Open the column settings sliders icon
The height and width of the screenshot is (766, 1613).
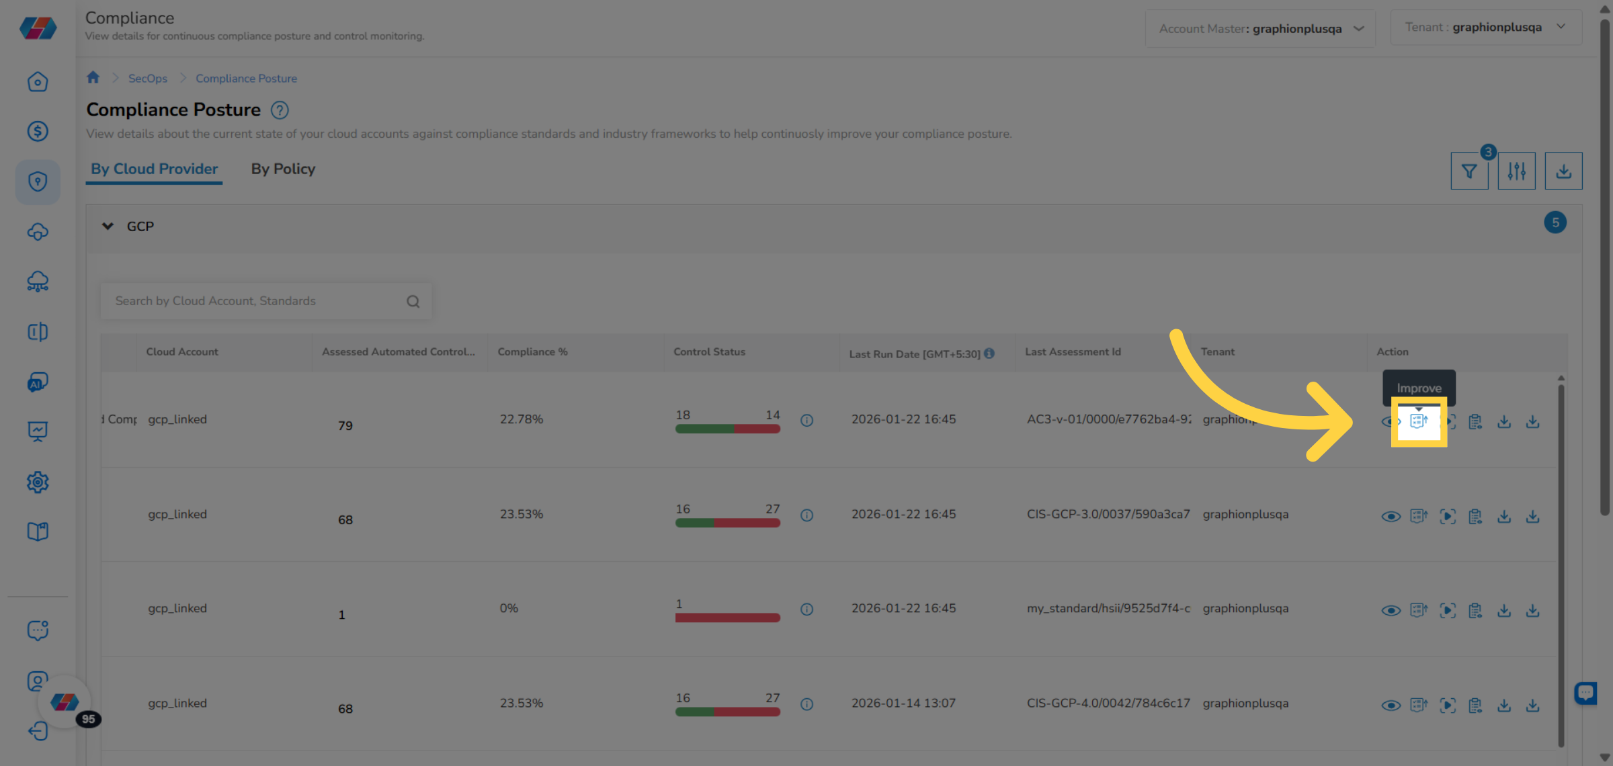[1516, 171]
